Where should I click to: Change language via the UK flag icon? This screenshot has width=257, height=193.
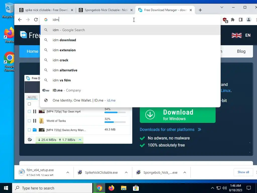[236, 35]
